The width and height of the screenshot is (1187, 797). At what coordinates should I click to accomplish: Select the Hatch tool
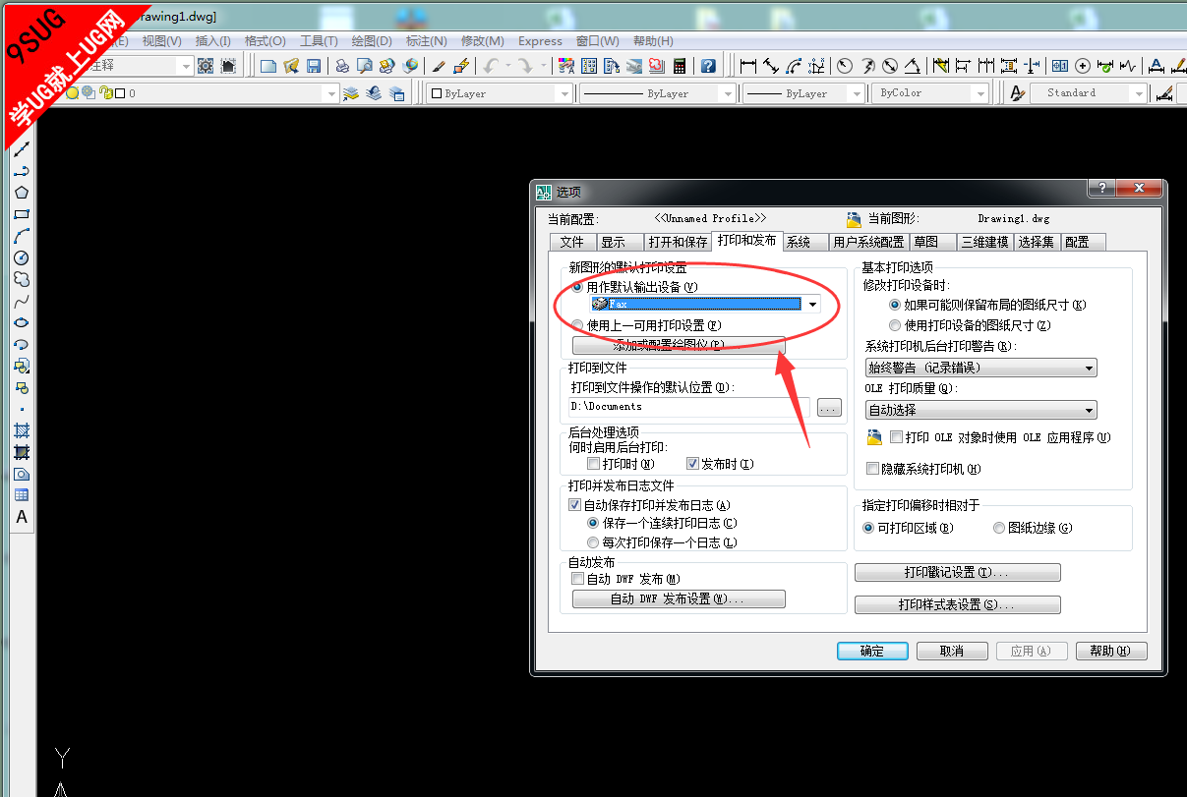(x=22, y=430)
